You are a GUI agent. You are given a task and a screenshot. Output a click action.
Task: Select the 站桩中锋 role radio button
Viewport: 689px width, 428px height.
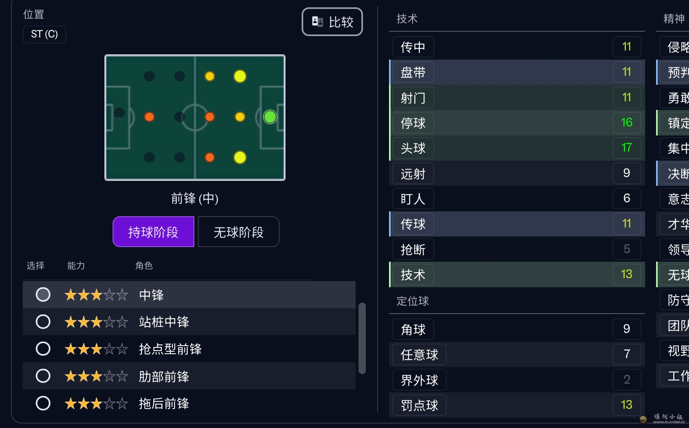(43, 322)
